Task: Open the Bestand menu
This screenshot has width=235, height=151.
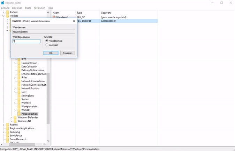Action: 5,8
